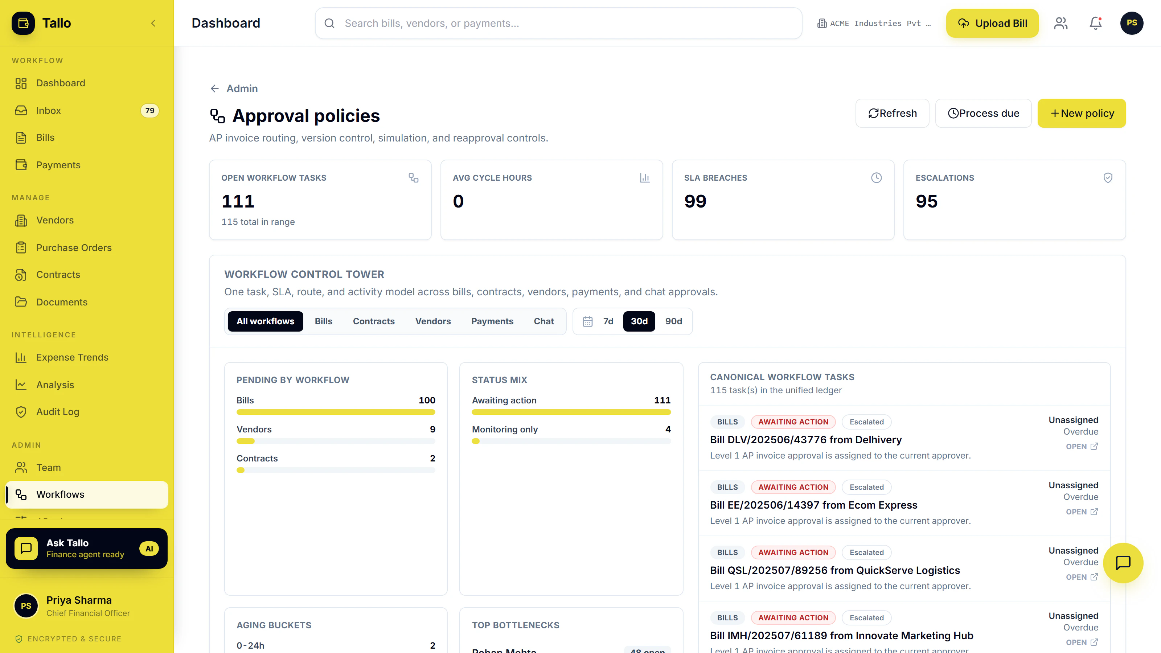Viewport: 1161px width, 653px height.
Task: Open the Innovate Marketing Hub bill task
Action: (842, 636)
